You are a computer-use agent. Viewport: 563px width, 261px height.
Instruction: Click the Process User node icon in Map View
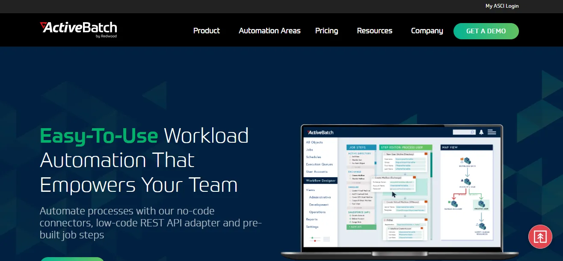(x=482, y=204)
